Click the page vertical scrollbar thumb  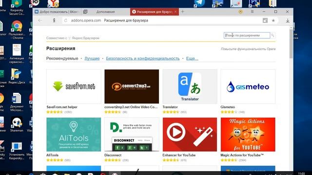pos(291,44)
